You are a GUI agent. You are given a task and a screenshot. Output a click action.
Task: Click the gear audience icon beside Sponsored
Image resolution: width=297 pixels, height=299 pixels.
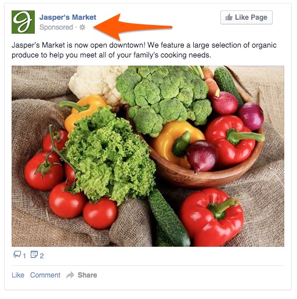[82, 27]
